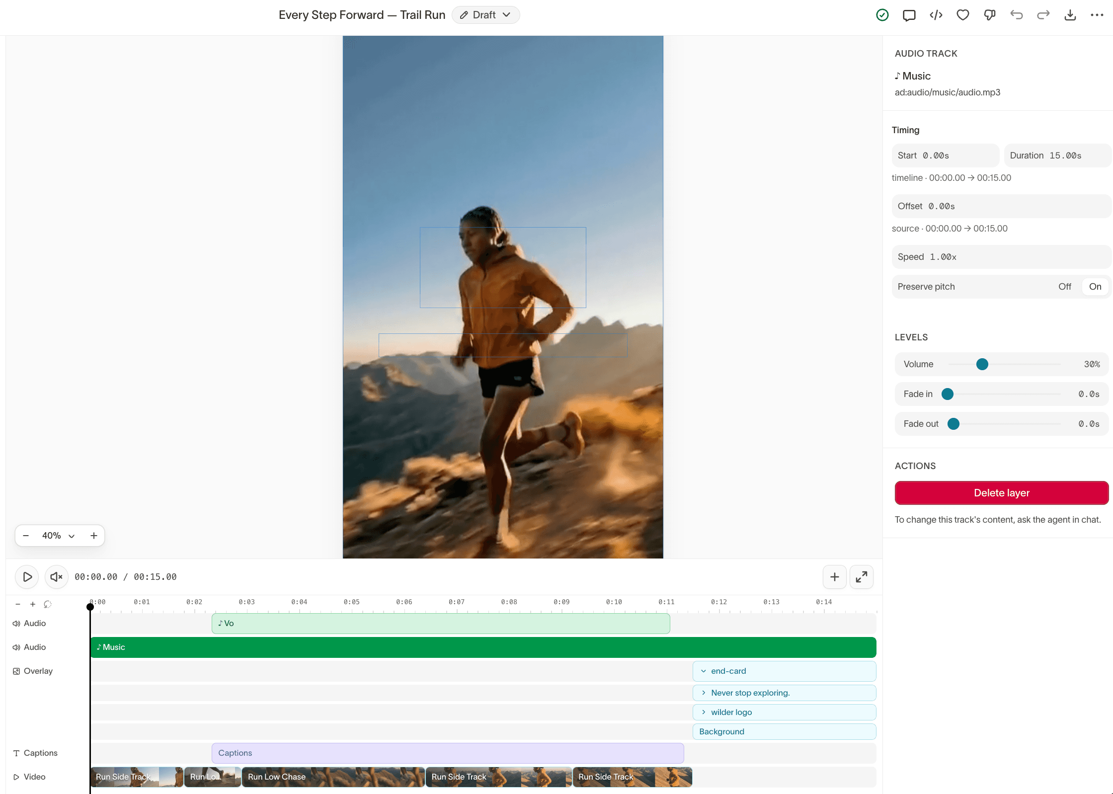
Task: Toggle the mute speaker button
Action: [x=57, y=577]
